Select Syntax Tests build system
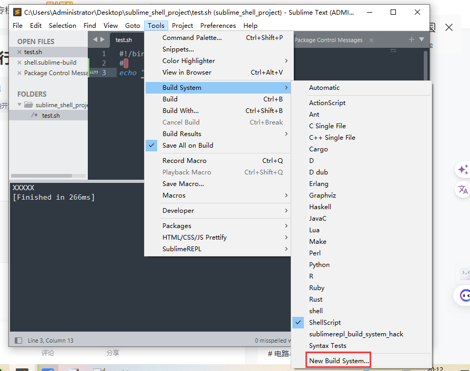The width and height of the screenshot is (470, 371). click(362, 346)
